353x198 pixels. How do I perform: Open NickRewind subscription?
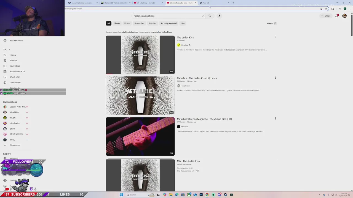(x=15, y=123)
